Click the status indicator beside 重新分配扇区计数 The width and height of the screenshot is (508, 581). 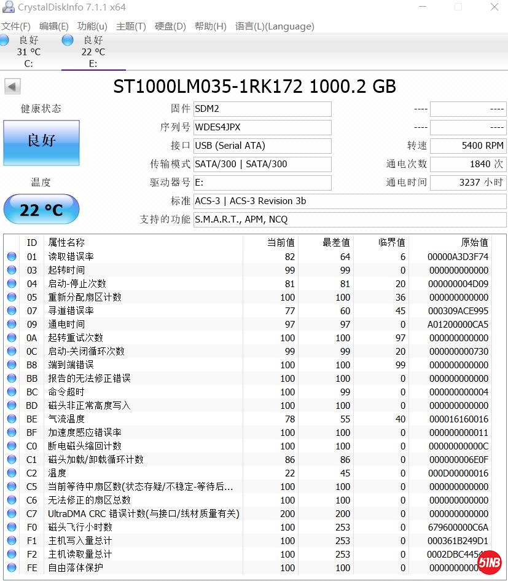[x=11, y=297]
